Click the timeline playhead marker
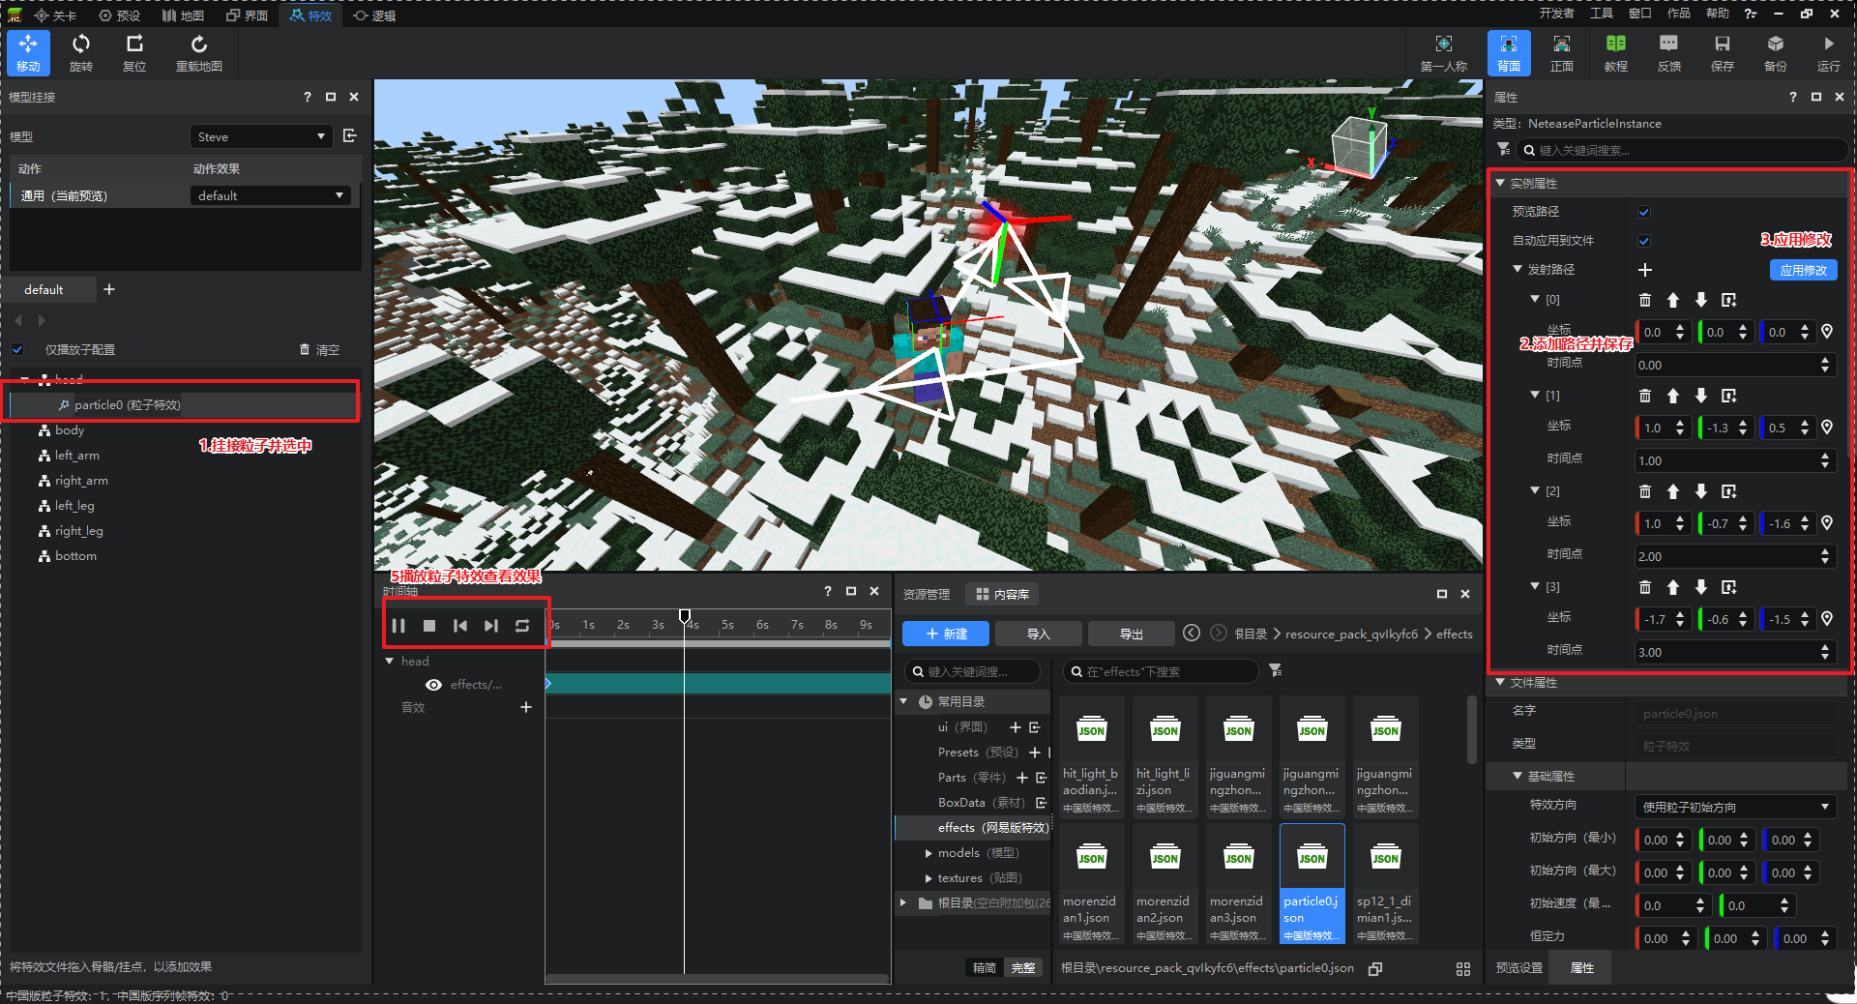 (685, 616)
